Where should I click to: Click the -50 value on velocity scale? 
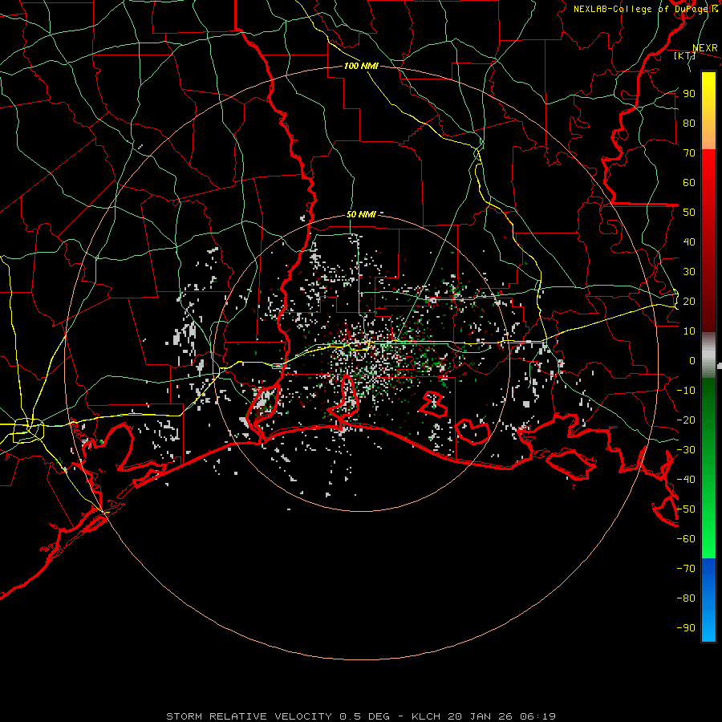click(686, 509)
